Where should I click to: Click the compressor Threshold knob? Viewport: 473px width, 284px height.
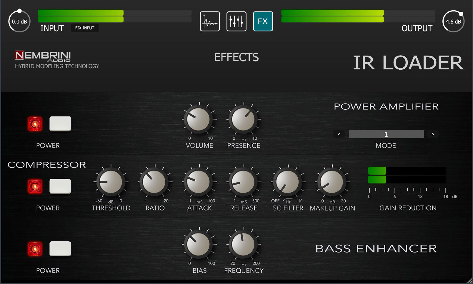click(x=111, y=182)
